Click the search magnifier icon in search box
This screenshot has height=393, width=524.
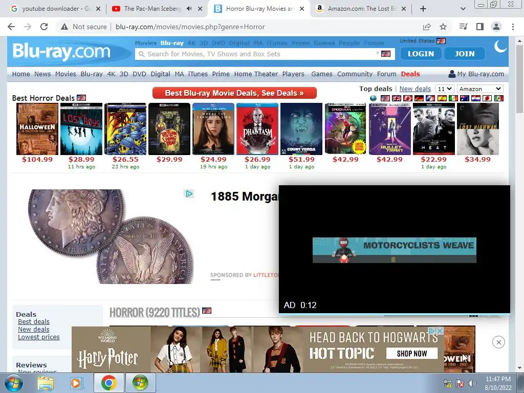141,54
